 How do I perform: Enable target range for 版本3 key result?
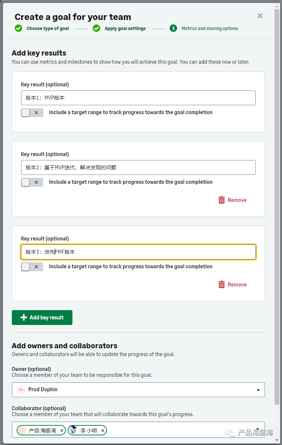click(x=32, y=267)
